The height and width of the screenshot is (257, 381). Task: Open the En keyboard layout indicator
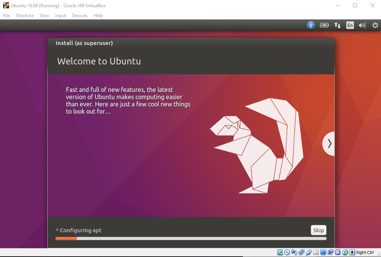(350, 25)
